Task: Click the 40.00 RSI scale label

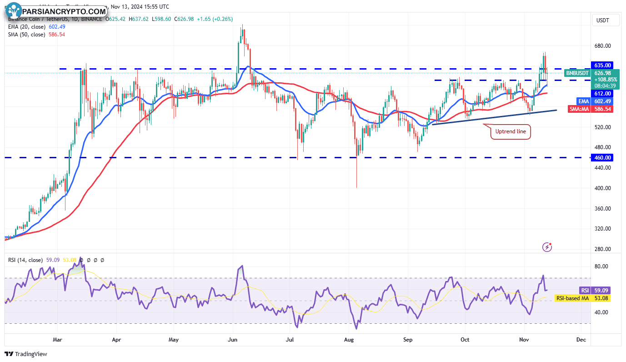Action: point(601,312)
